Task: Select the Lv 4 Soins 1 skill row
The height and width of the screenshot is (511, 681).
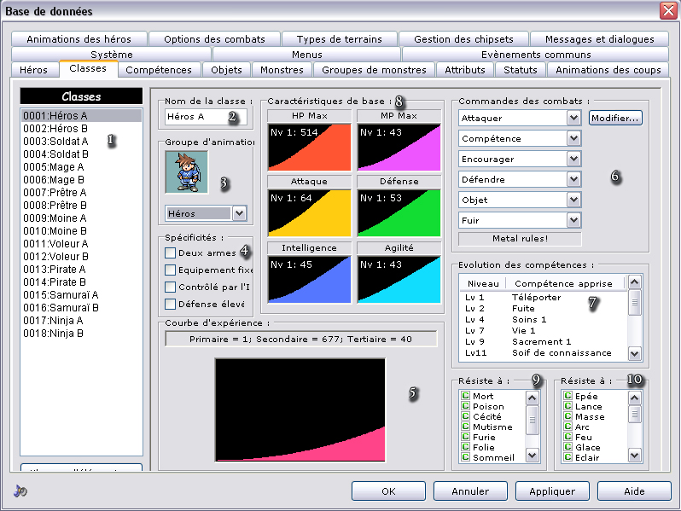Action: click(x=544, y=320)
